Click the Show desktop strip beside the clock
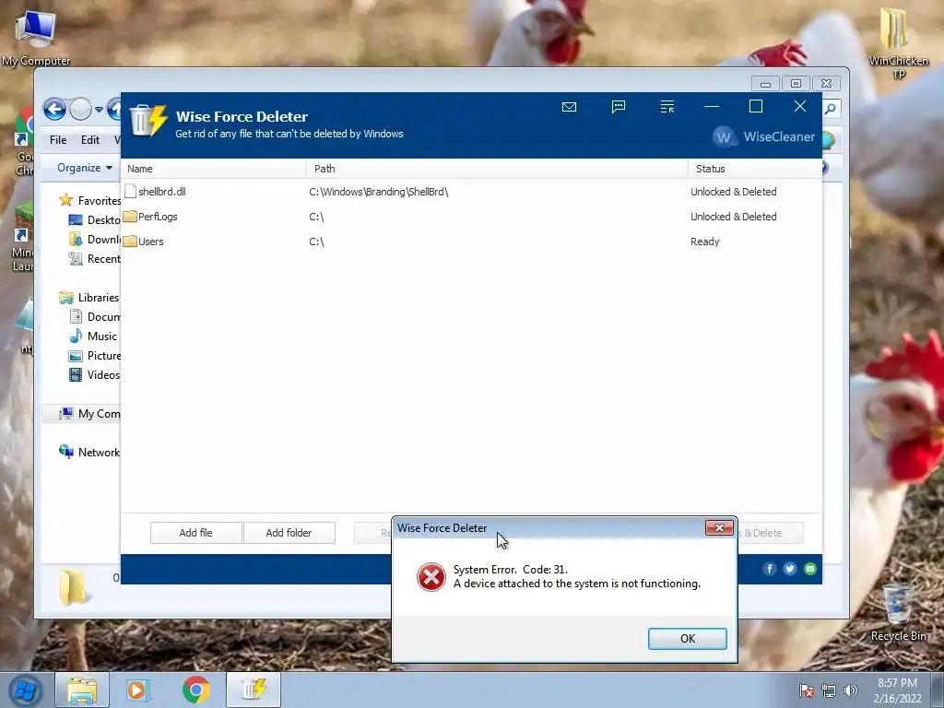The width and height of the screenshot is (944, 708). coord(938,690)
